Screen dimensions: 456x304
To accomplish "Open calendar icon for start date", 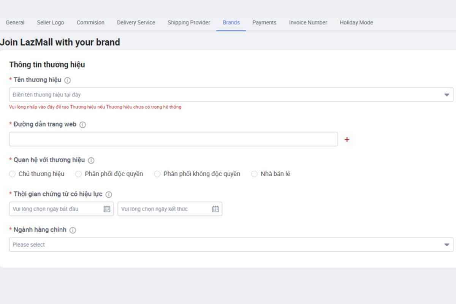I will (107, 209).
